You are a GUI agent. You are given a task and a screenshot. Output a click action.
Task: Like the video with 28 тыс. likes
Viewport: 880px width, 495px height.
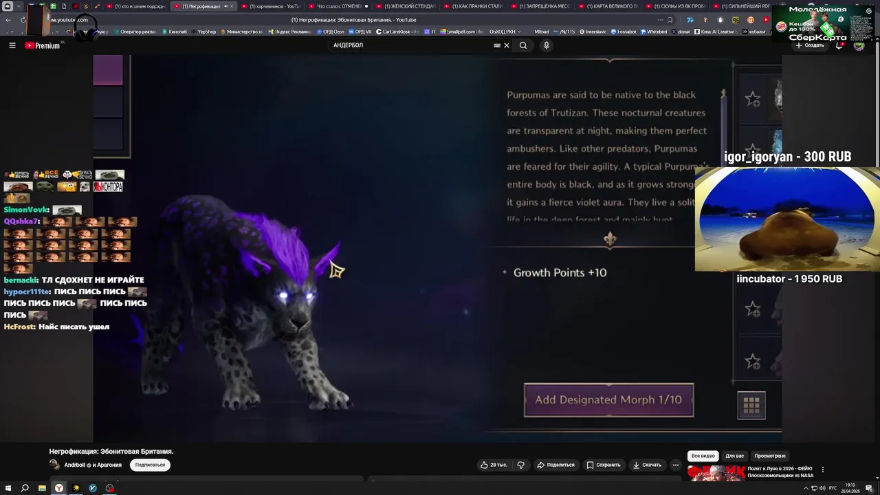(494, 465)
